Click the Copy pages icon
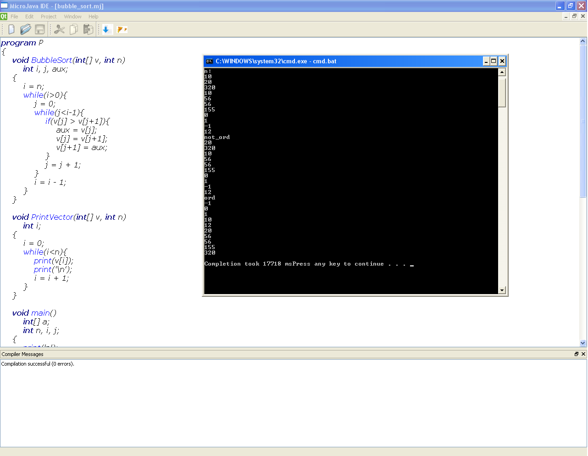588x456 pixels. 74,29
